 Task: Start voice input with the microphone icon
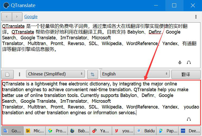180,62
